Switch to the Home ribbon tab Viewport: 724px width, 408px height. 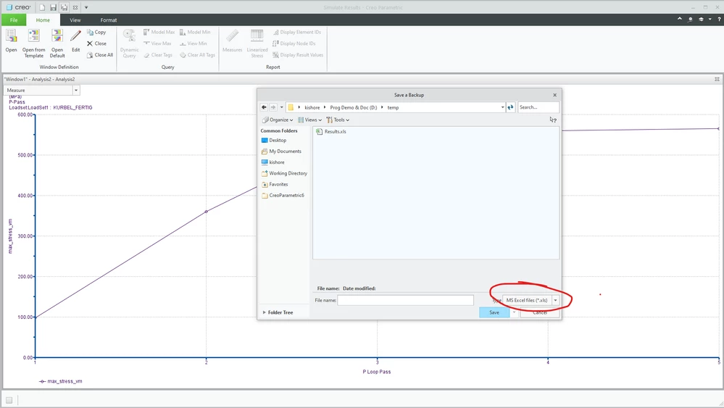(43, 20)
